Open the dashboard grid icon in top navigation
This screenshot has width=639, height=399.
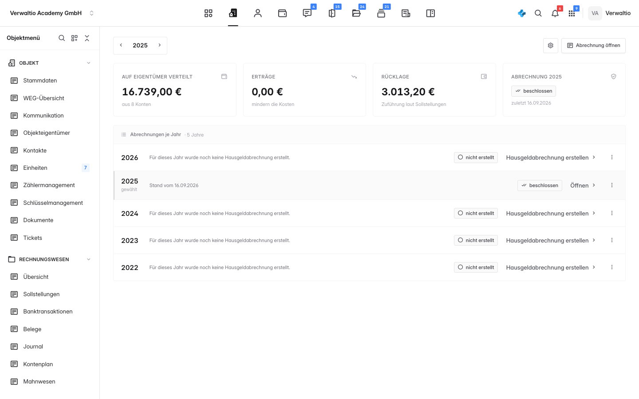(x=209, y=13)
